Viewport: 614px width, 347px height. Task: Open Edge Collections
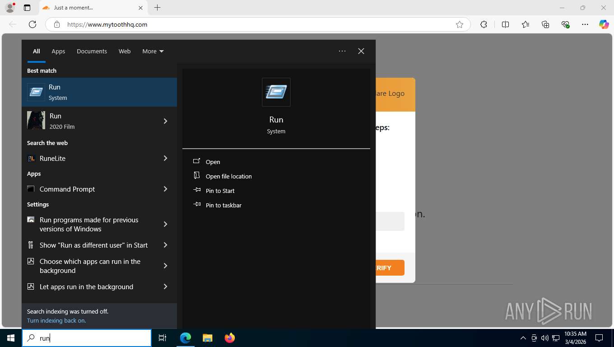click(545, 24)
